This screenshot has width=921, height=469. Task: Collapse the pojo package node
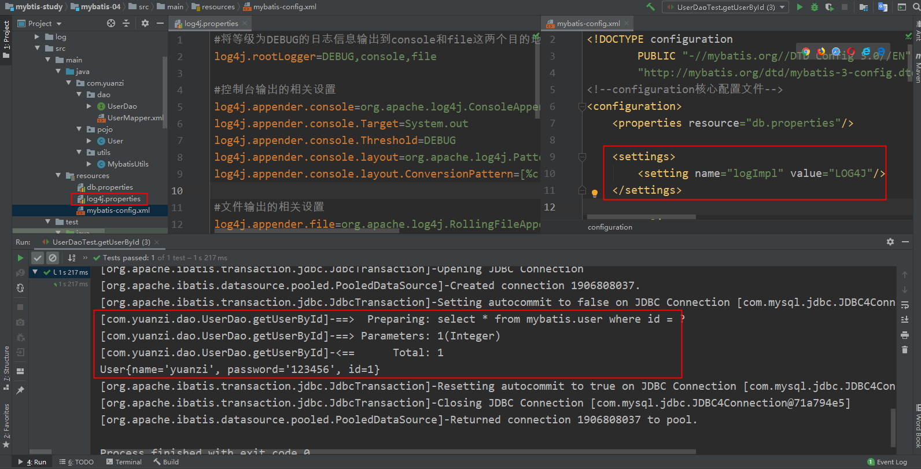click(79, 129)
